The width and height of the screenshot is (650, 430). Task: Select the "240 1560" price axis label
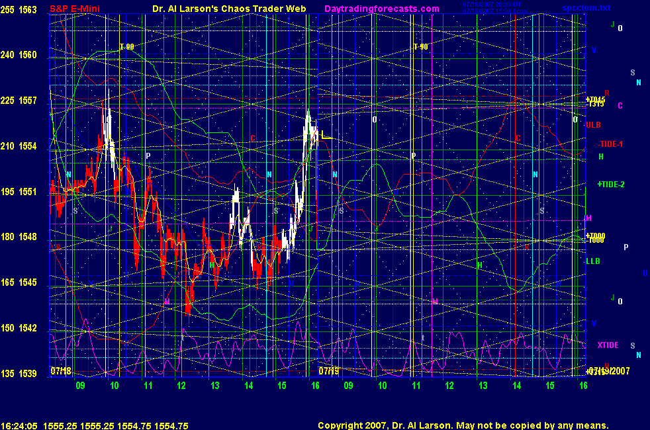coord(19,55)
